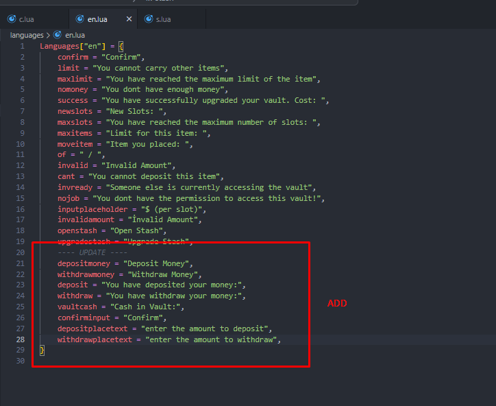
Task: Click the "Cash in Vault:" string
Action: tap(145, 307)
